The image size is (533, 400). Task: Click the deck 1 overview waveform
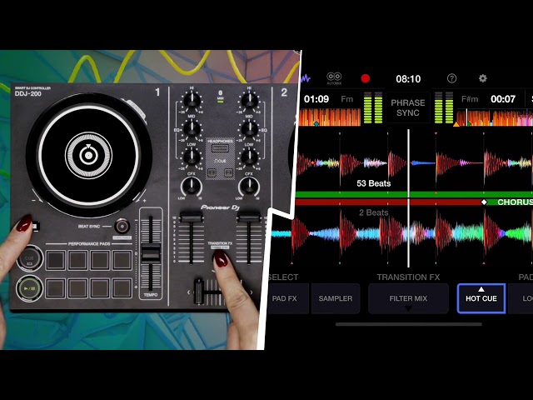pyautogui.click(x=330, y=117)
